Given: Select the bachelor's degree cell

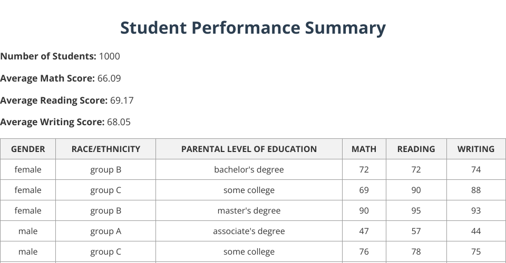Looking at the screenshot, I should pos(249,169).
